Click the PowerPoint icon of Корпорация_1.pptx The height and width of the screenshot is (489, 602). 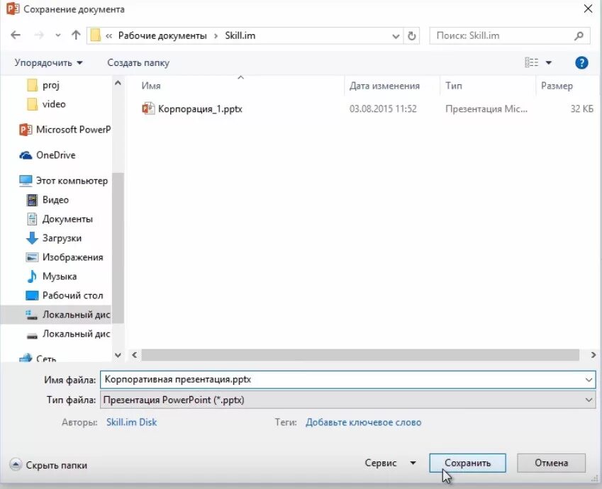tap(148, 108)
